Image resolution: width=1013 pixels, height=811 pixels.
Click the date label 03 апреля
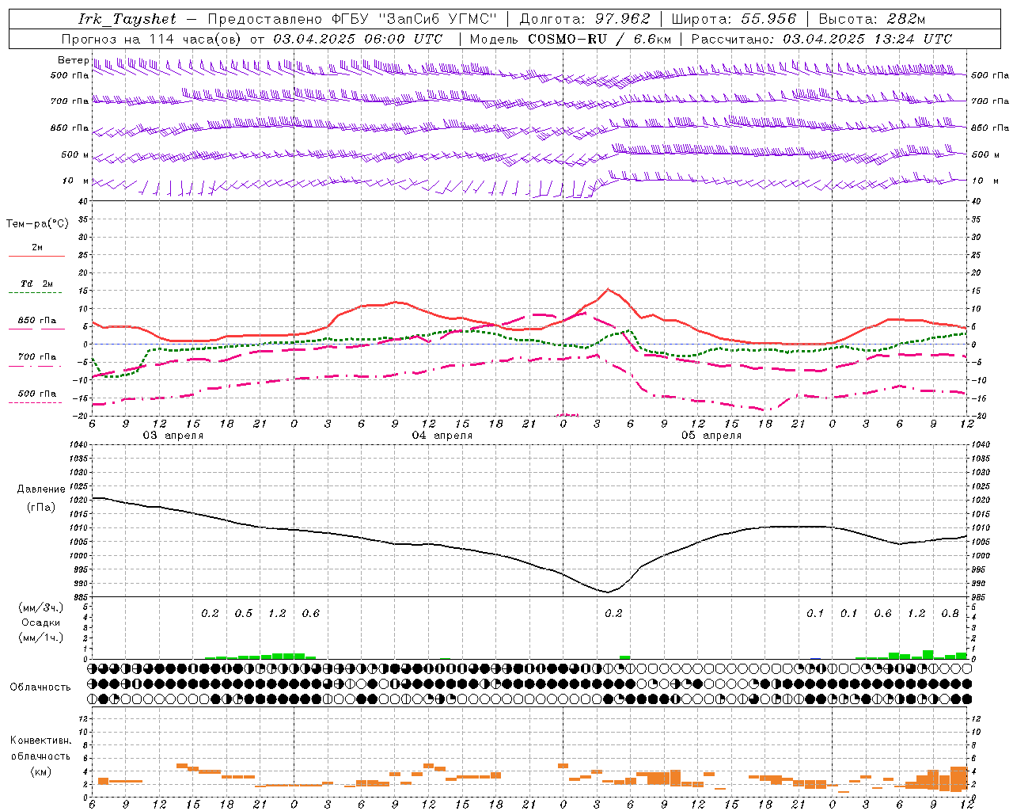[173, 436]
